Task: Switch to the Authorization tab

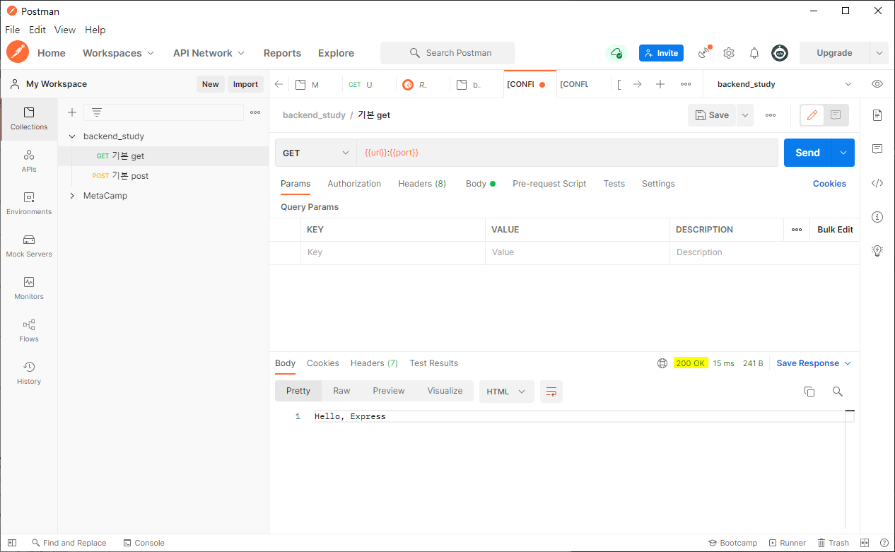Action: (x=354, y=184)
